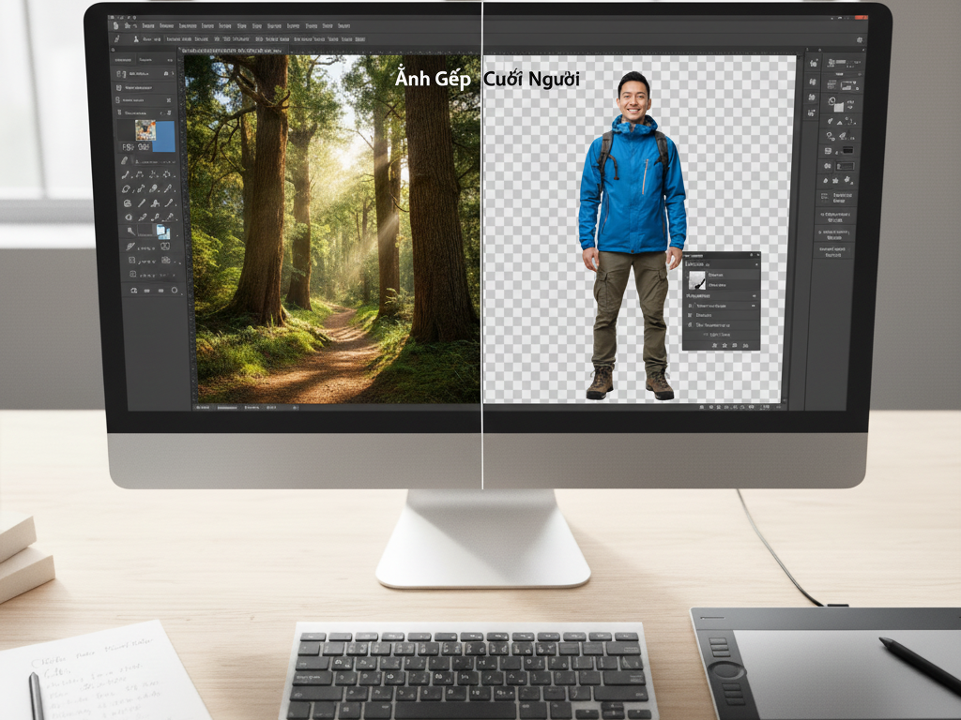The height and width of the screenshot is (720, 961).
Task: Click the first icon at floating panel bottom
Action: pyautogui.click(x=714, y=345)
